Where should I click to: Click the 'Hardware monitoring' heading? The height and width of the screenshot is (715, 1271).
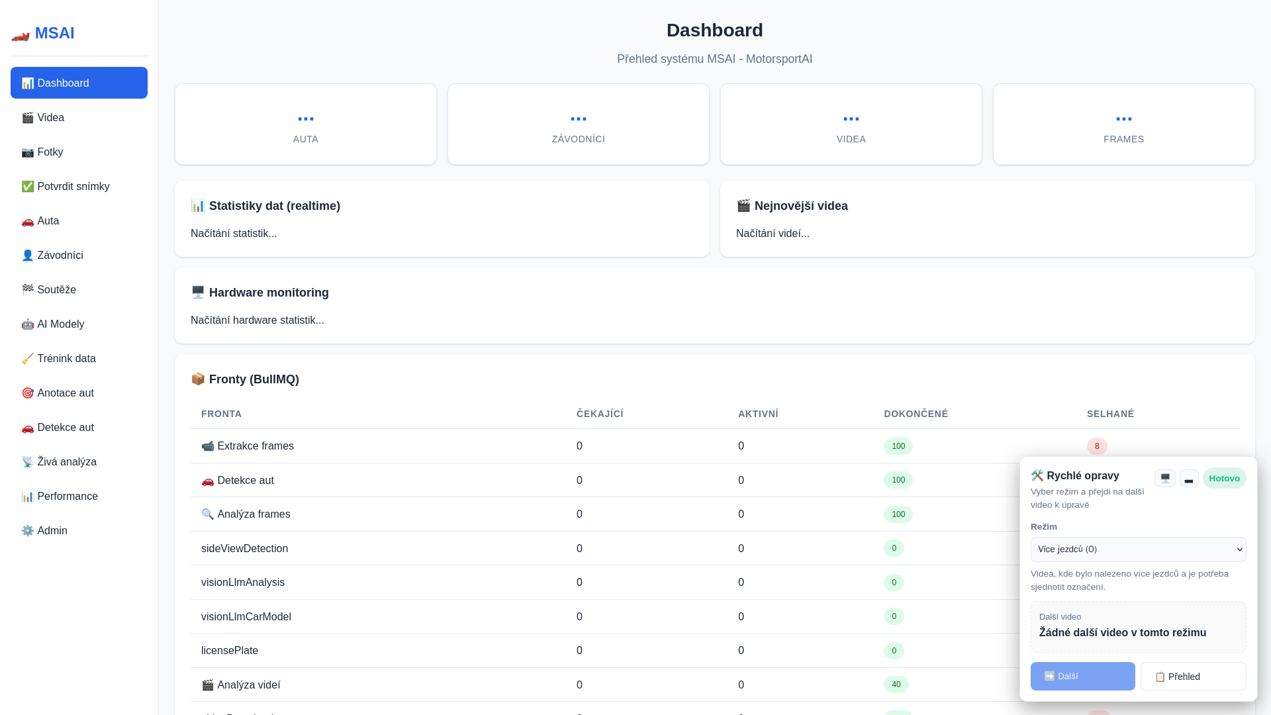(259, 293)
